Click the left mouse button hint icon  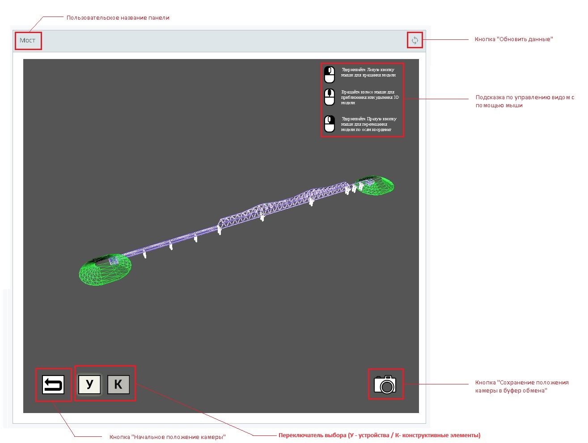[330, 75]
